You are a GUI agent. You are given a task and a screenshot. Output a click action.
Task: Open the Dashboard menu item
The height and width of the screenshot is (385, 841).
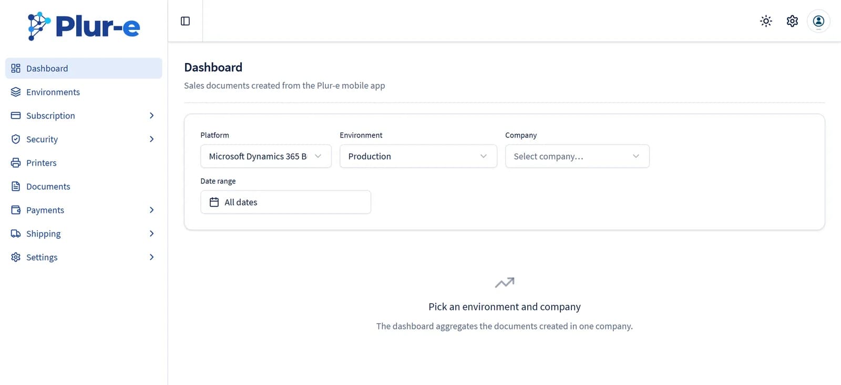[x=84, y=68]
